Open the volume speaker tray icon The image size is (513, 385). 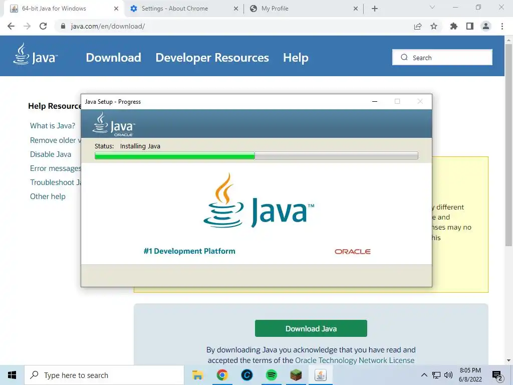[x=448, y=375]
